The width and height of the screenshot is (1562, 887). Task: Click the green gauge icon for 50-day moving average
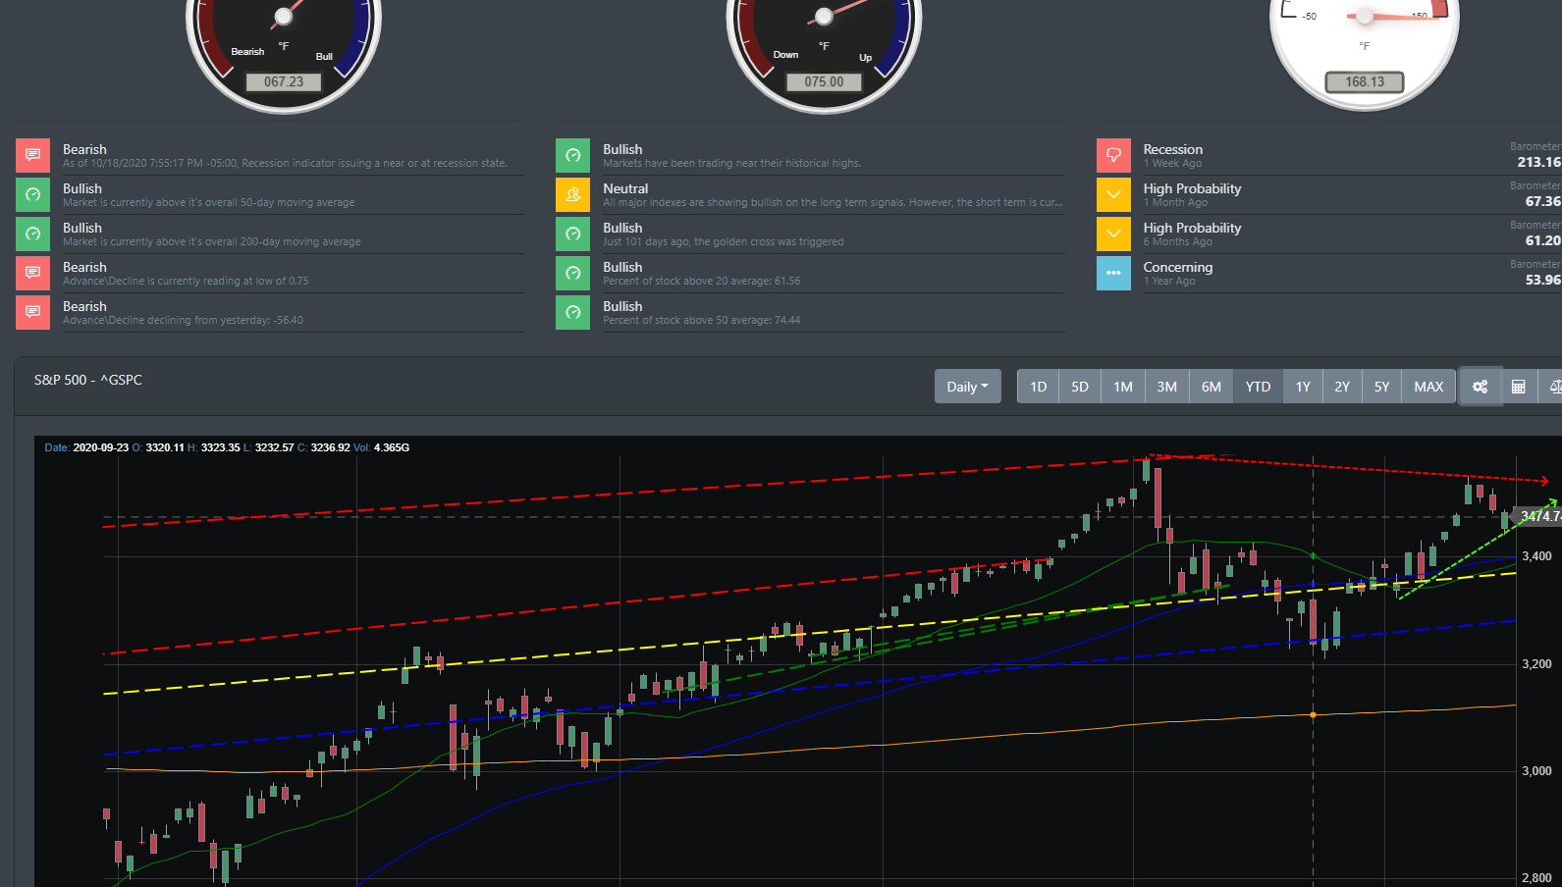pos(32,194)
